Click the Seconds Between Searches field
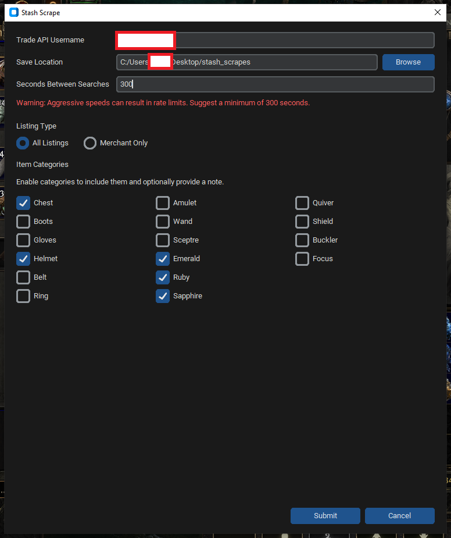Image resolution: width=451 pixels, height=538 pixels. click(x=275, y=84)
